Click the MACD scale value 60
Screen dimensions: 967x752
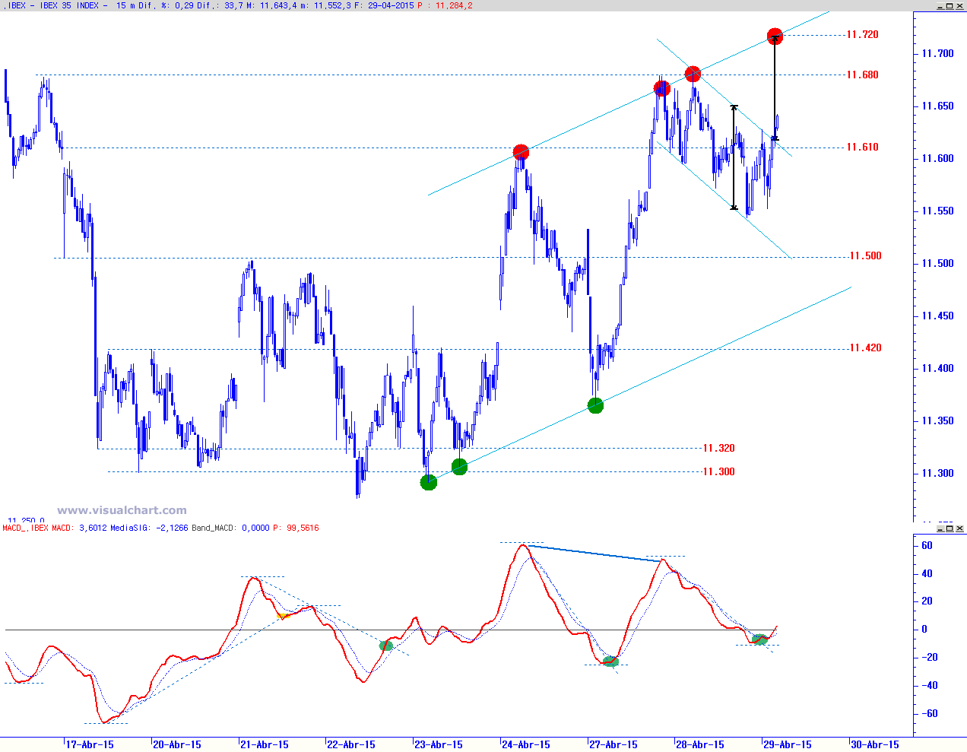tap(927, 545)
